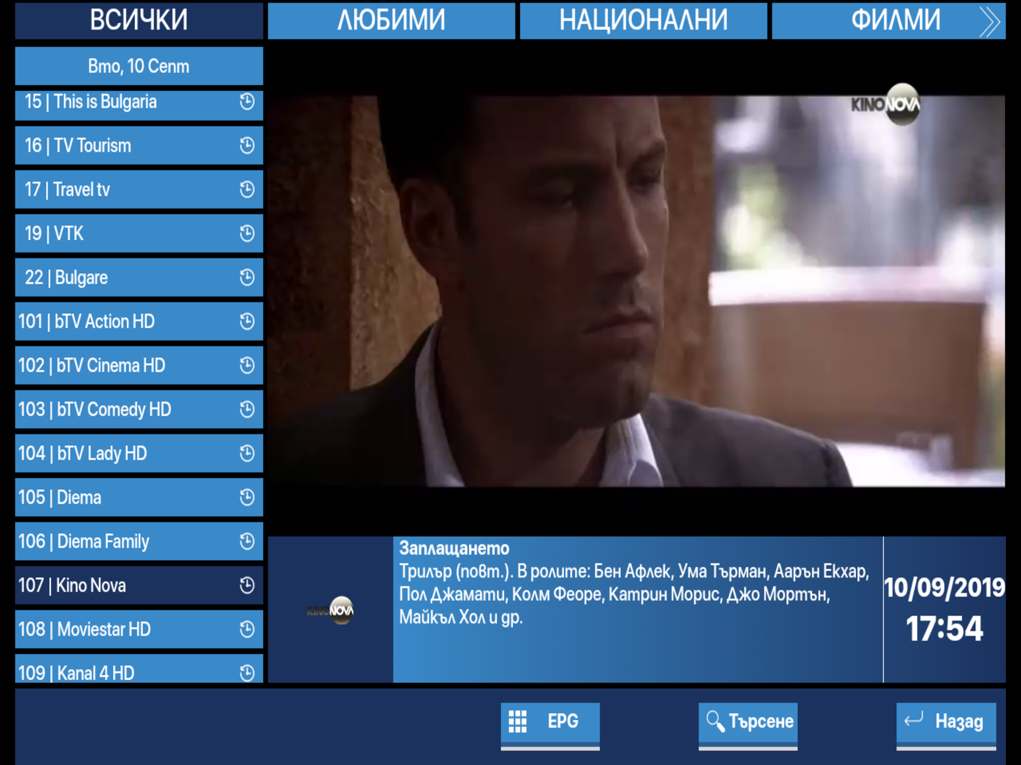Click the history clock icon for Bulgare
This screenshot has height=765, width=1021.
247,277
